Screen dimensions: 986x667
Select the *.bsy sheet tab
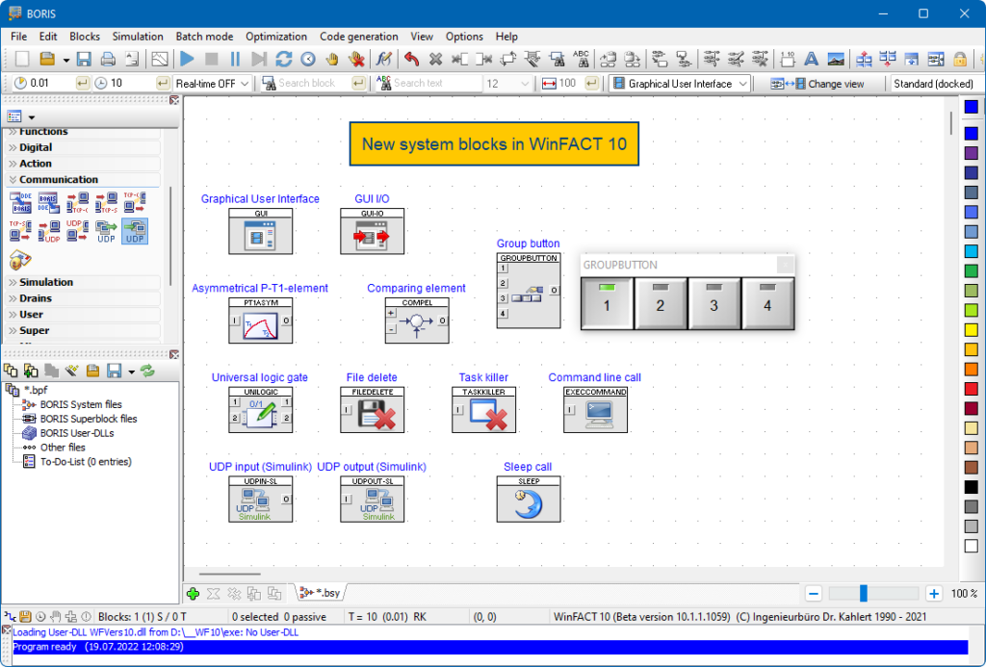click(x=320, y=593)
